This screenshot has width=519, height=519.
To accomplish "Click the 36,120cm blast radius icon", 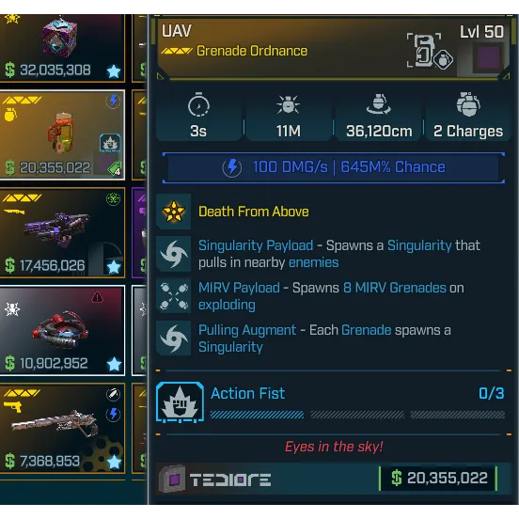I will tap(378, 104).
